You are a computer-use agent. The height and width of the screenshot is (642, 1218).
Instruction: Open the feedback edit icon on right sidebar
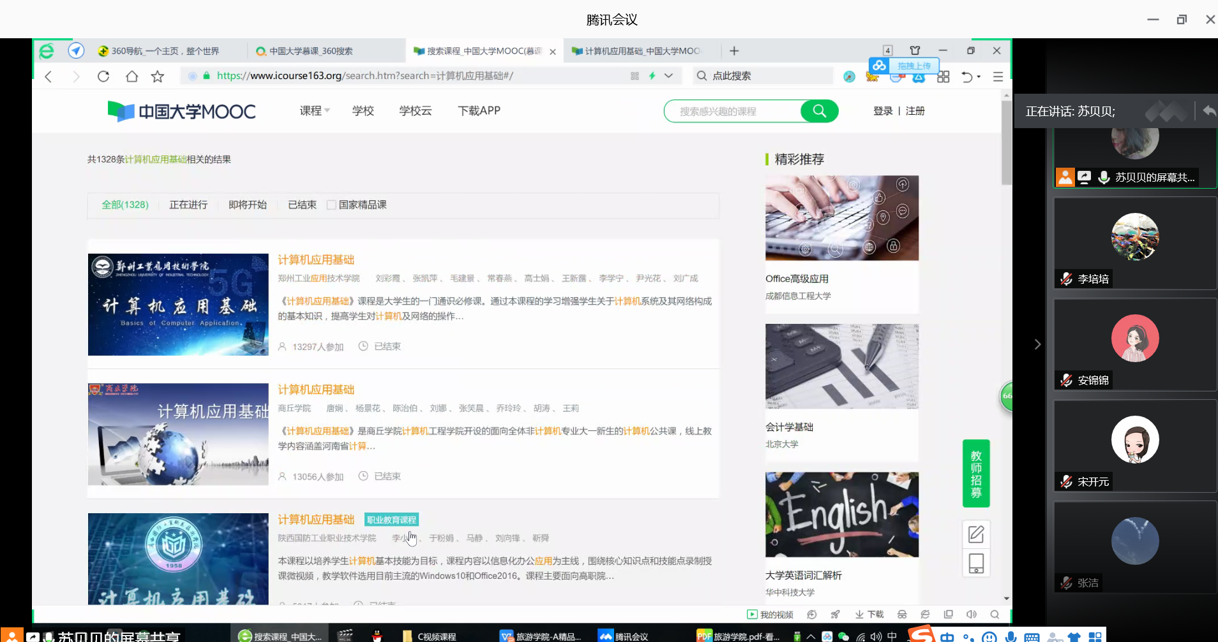(x=975, y=534)
